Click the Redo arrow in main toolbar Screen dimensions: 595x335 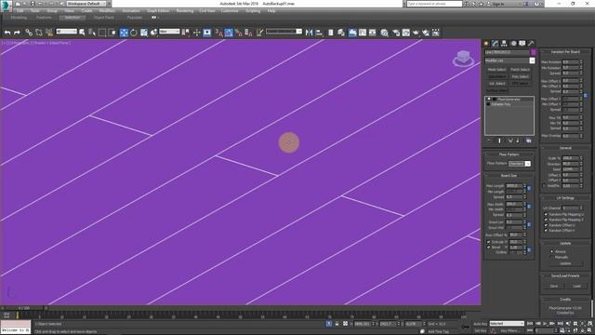coord(17,33)
